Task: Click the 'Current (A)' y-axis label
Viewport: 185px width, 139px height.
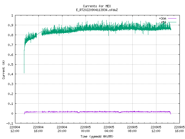Action: tap(3, 69)
